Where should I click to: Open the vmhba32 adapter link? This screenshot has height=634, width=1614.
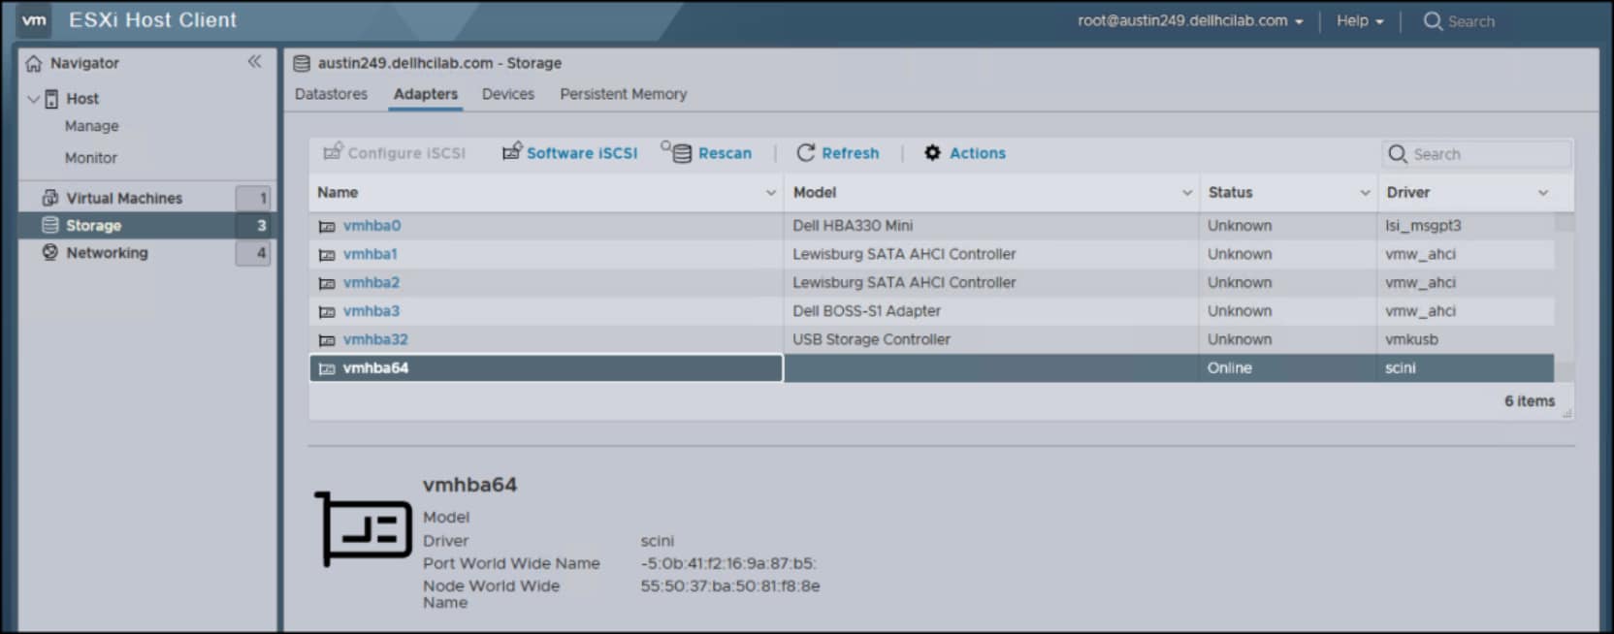click(x=375, y=340)
